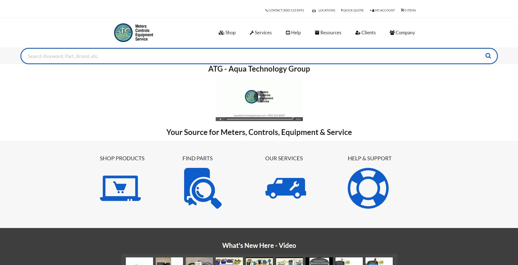Click the QUICK QUOTE link
The height and width of the screenshot is (265, 518).
coord(353,10)
